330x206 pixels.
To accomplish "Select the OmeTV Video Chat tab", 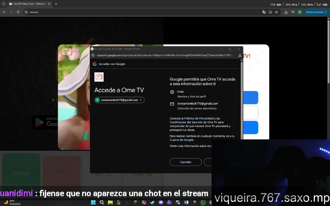I will pyautogui.click(x=30, y=4).
